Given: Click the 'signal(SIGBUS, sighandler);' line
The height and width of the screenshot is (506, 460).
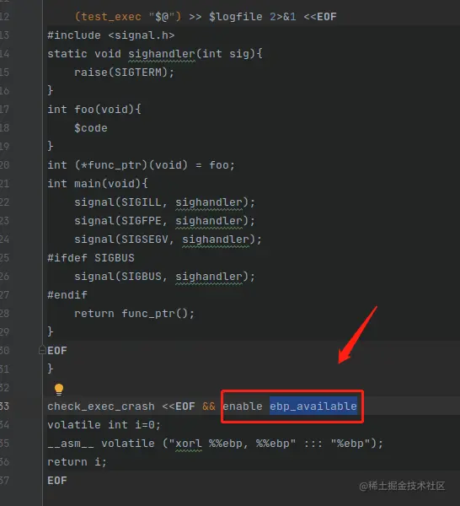Looking at the screenshot, I should click(x=164, y=277).
